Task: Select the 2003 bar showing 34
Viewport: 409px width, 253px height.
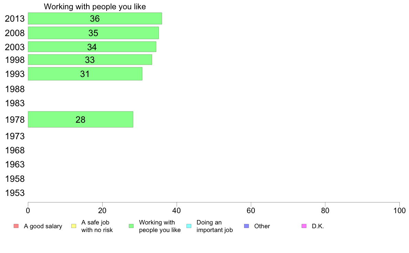Action: pyautogui.click(x=92, y=47)
